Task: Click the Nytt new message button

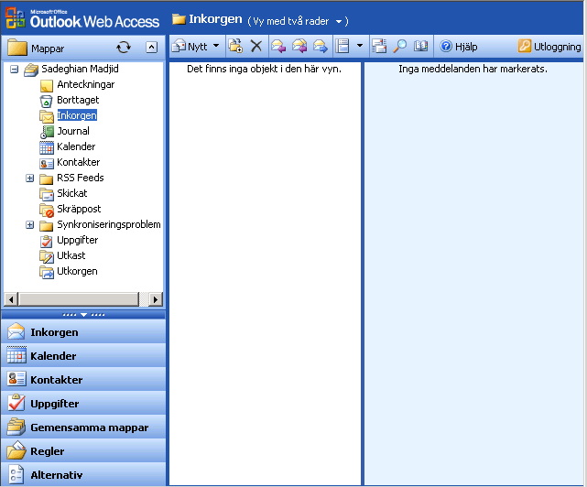Action: 190,47
